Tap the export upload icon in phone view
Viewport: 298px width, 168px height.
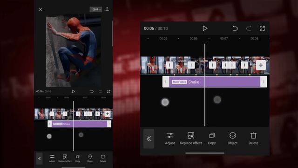pos(107,9)
